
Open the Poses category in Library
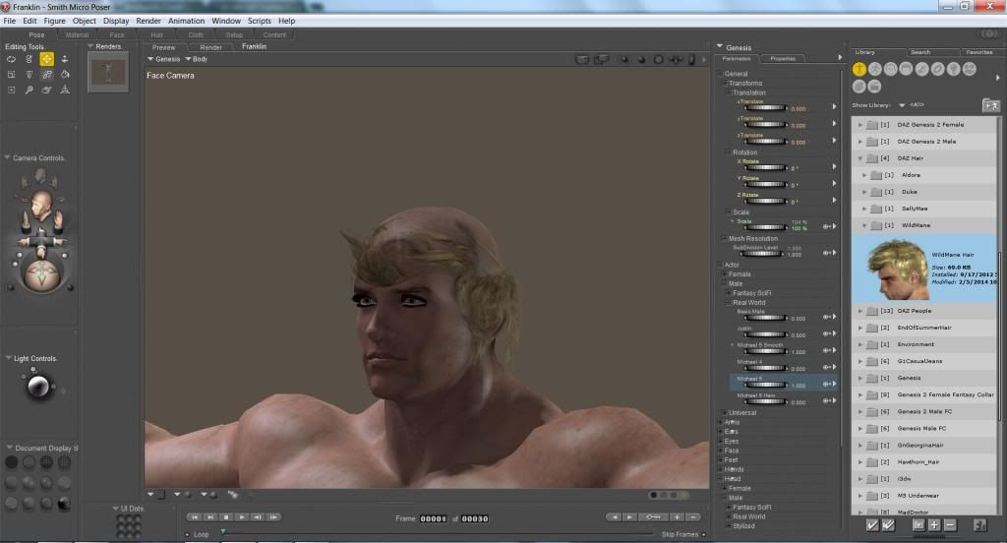point(875,69)
